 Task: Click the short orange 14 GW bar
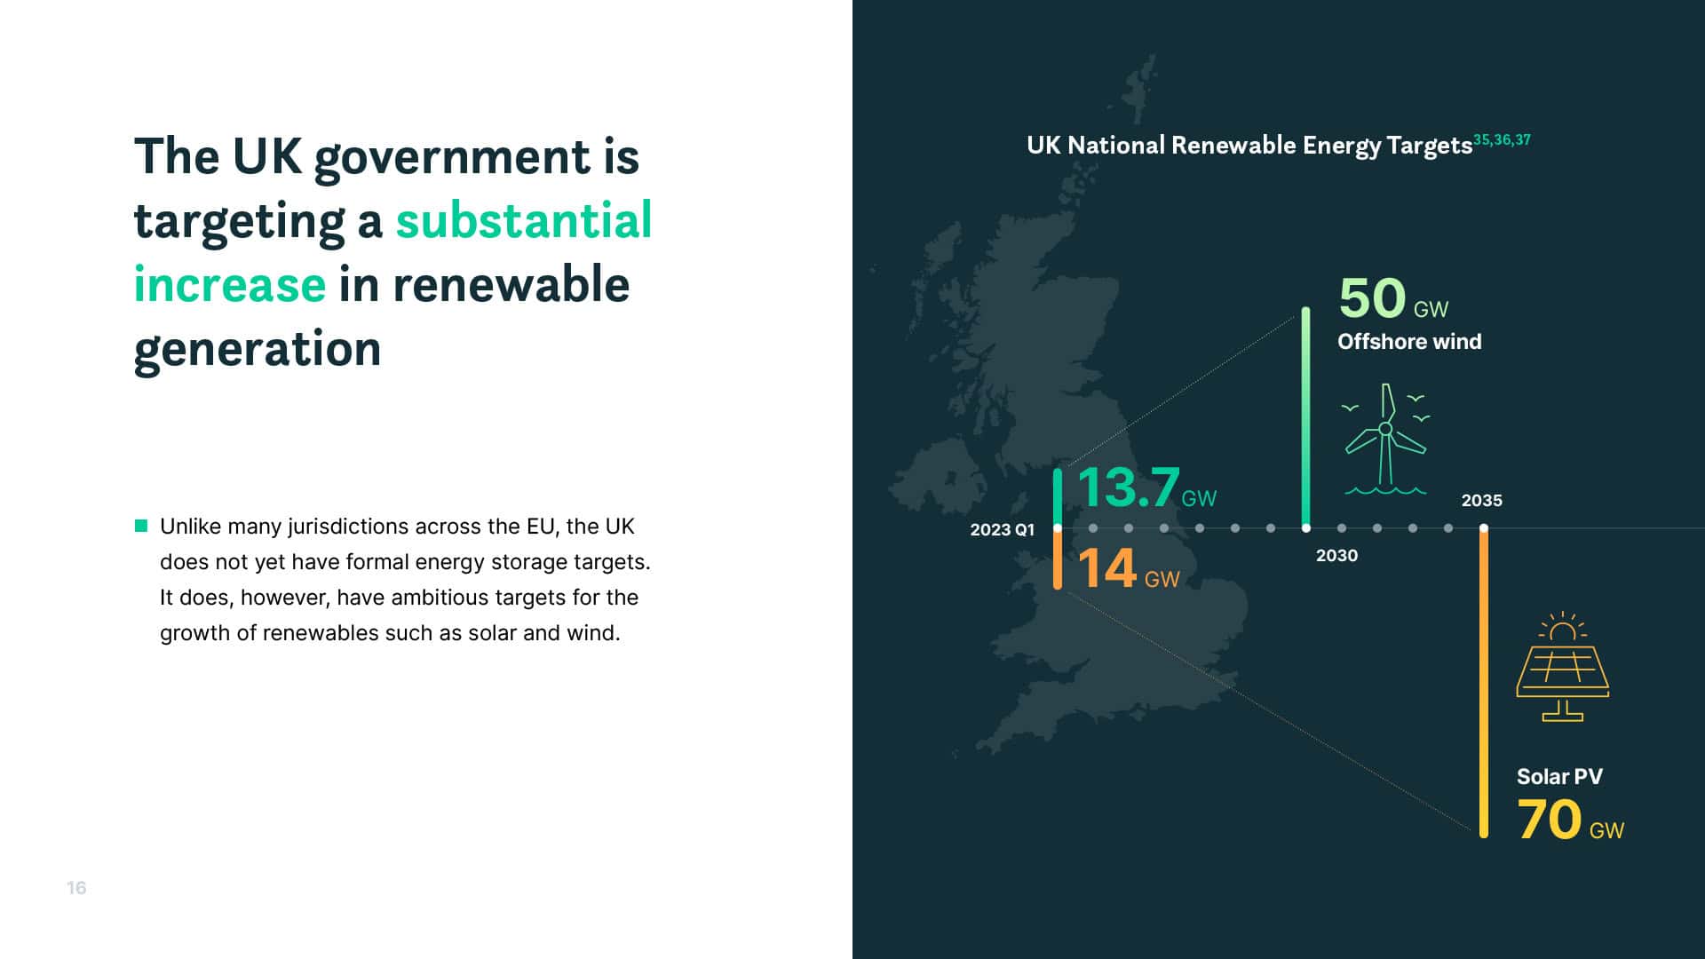pos(1057,559)
